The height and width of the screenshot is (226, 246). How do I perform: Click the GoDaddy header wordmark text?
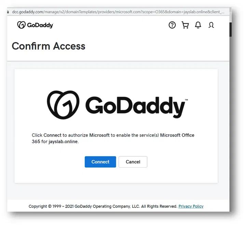[x=40, y=25]
